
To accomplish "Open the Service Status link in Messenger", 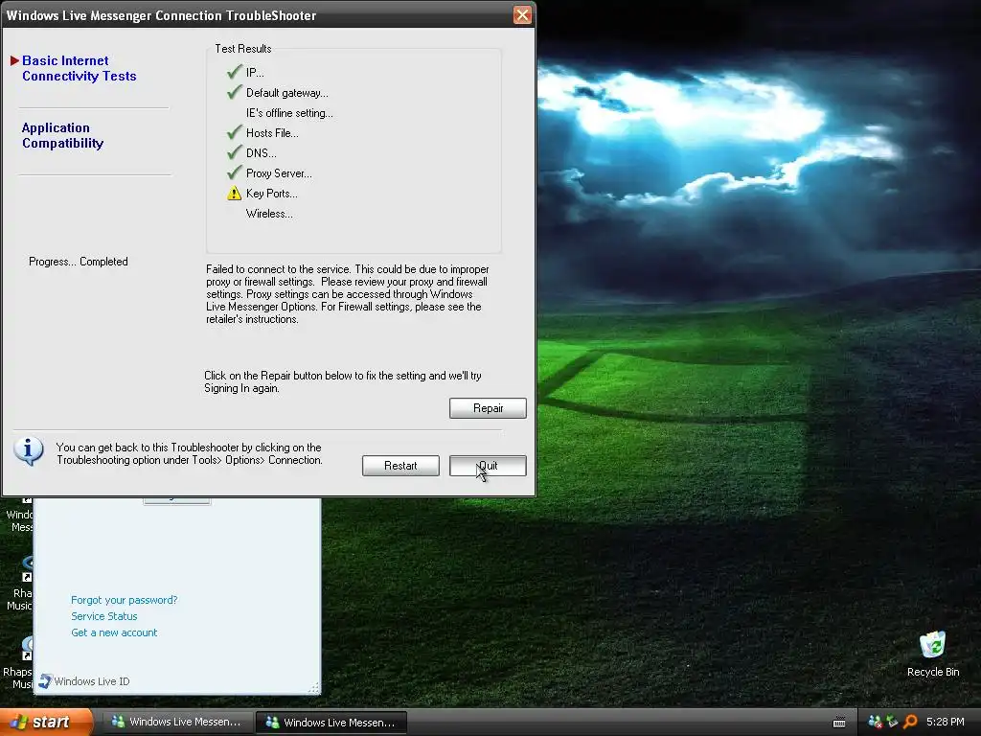I will [x=103, y=616].
